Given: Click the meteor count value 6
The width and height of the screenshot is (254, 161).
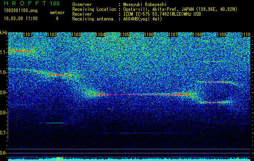Looking at the screenshot, I should (x=57, y=19).
